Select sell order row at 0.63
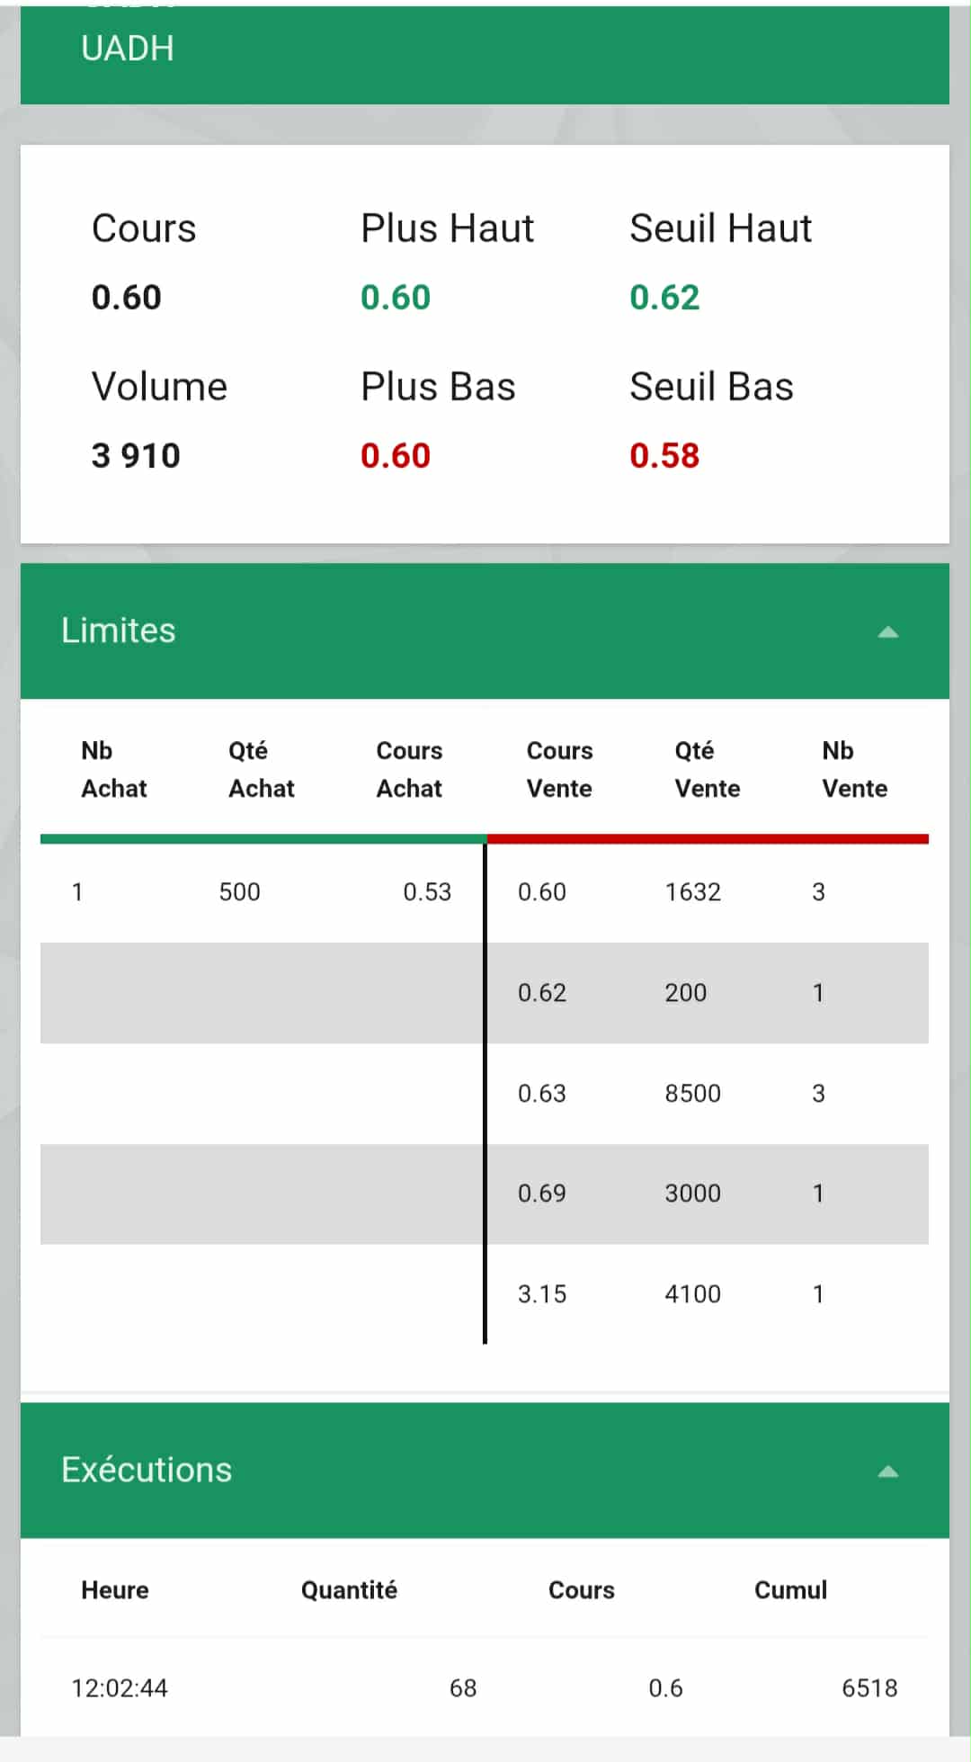971x1762 pixels. tap(707, 1094)
